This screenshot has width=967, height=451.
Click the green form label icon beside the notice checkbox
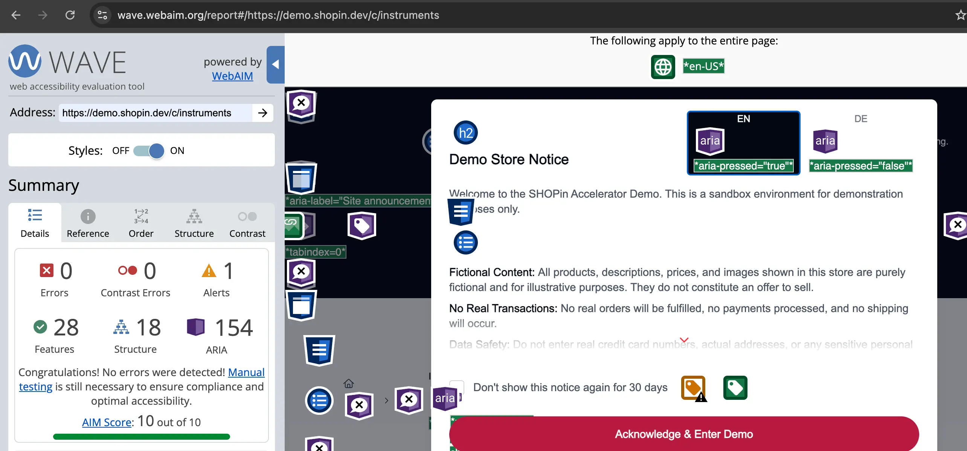click(735, 388)
